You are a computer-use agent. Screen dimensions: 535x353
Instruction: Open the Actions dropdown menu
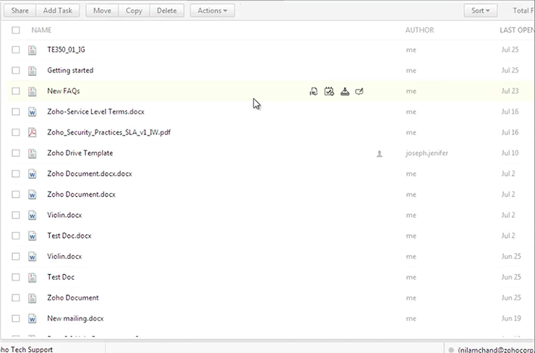pyautogui.click(x=213, y=11)
